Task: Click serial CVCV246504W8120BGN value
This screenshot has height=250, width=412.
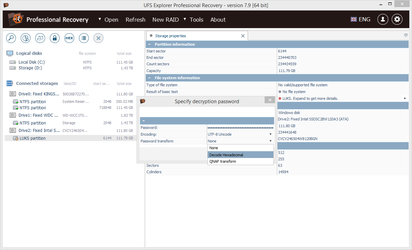Action: coord(297,139)
